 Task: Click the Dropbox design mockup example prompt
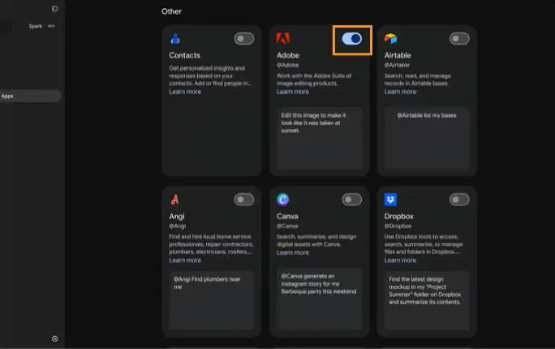427,300
